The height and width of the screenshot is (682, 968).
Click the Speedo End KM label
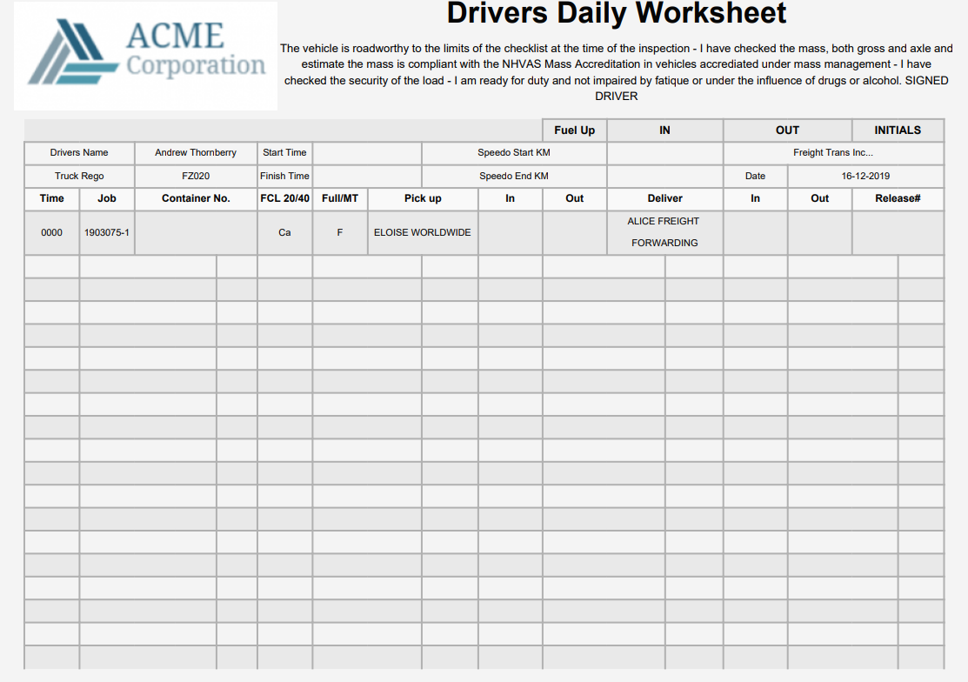coord(514,176)
